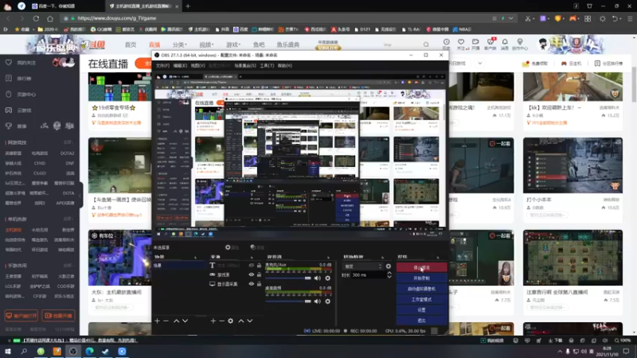Add a source with the sources plus icon
Screen dimensions: 637x358
[213, 321]
